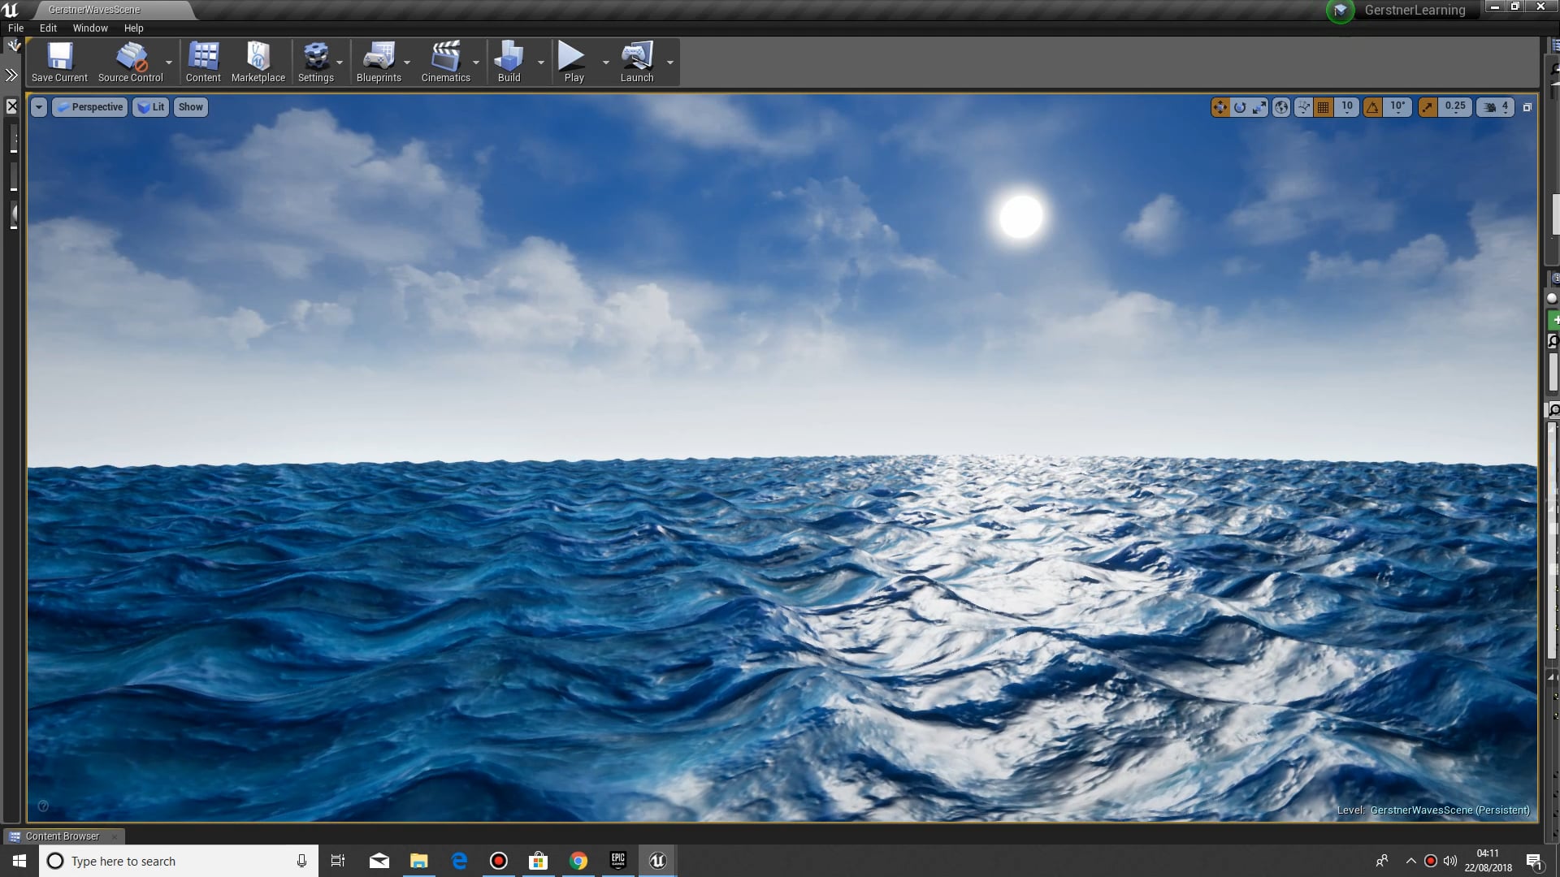1560x877 pixels.
Task: Open Task View from taskbar
Action: point(338,861)
